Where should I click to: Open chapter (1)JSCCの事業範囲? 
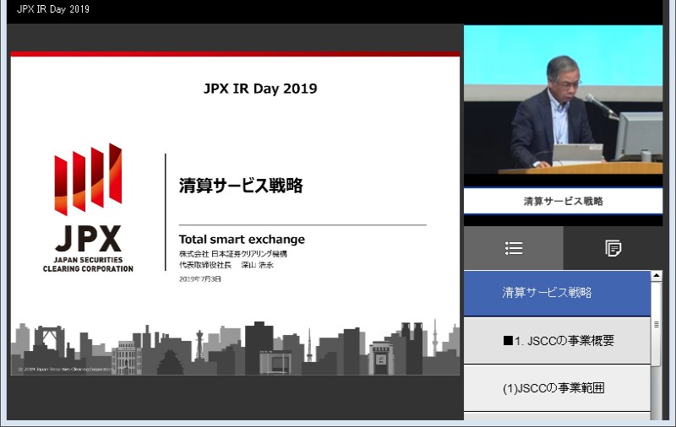pyautogui.click(x=557, y=388)
